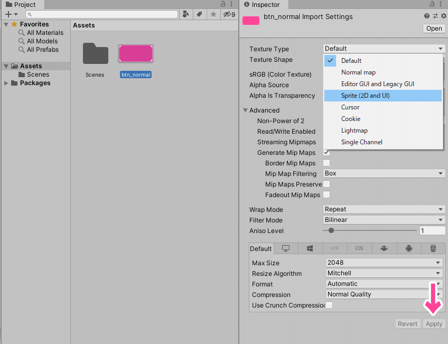This screenshot has height=344, width=448.
Task: Open the Inspector help reference icon
Action: 426,16
